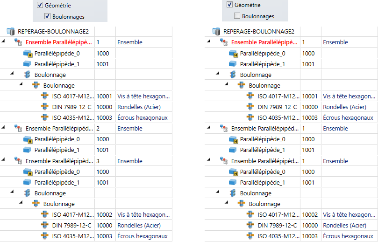378x248 pixels.
Task: Click topmost Parallélépipède_0 icon in left tree
Action: tap(28, 53)
